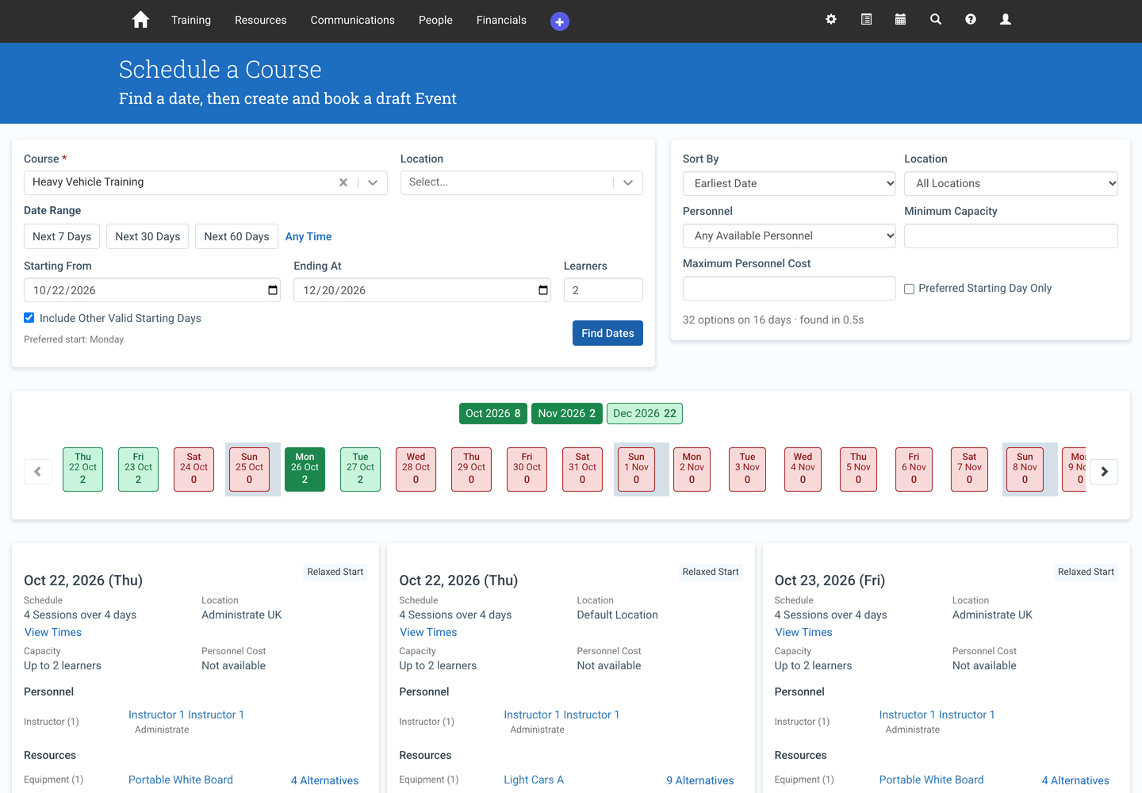Open the settings gear icon
This screenshot has width=1142, height=793.
click(831, 19)
